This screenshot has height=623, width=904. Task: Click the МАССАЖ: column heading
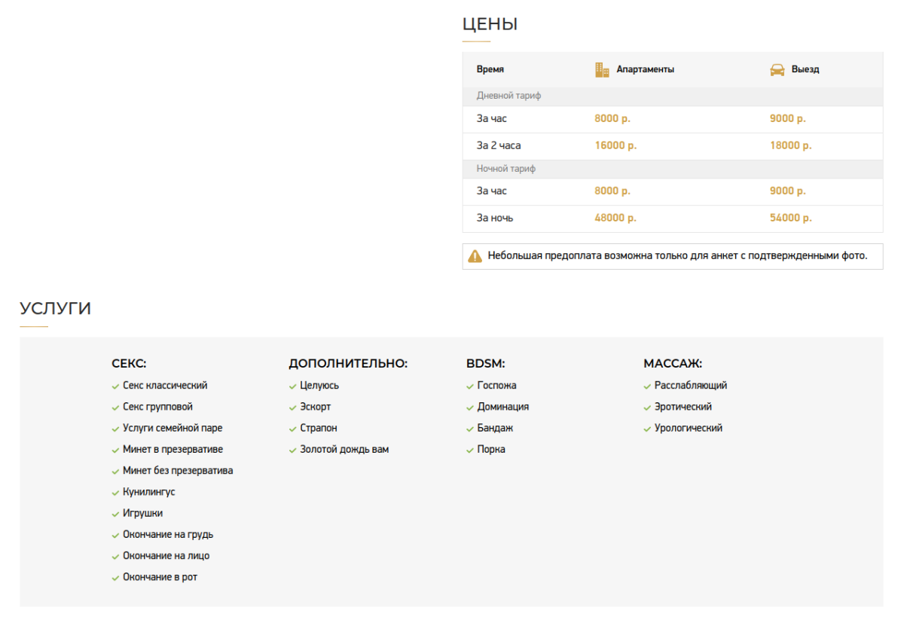click(x=672, y=364)
